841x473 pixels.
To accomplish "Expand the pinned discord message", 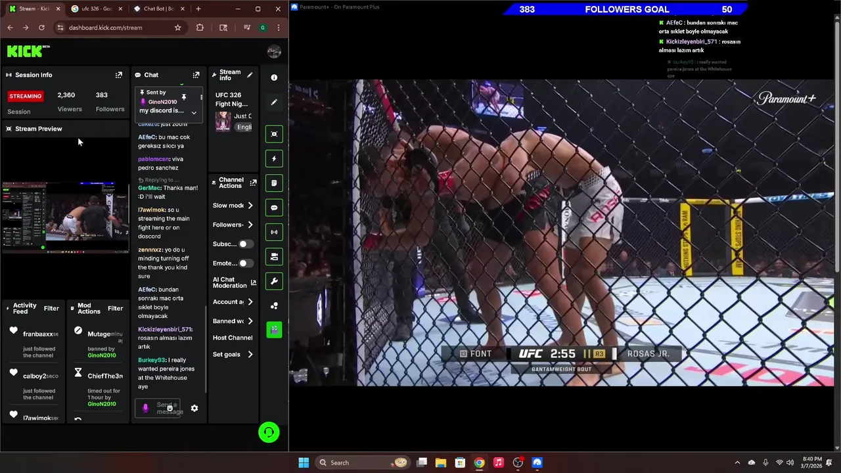I will (194, 112).
